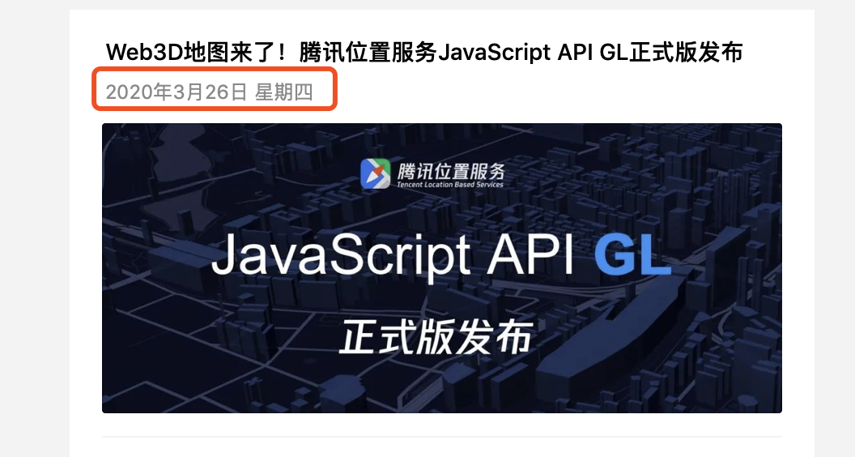Click Tencent Location Based Services subtitle
This screenshot has height=457, width=855.
click(450, 185)
